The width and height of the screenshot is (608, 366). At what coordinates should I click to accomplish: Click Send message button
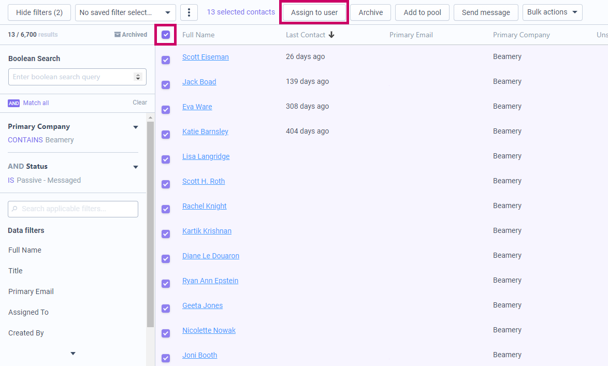point(486,12)
